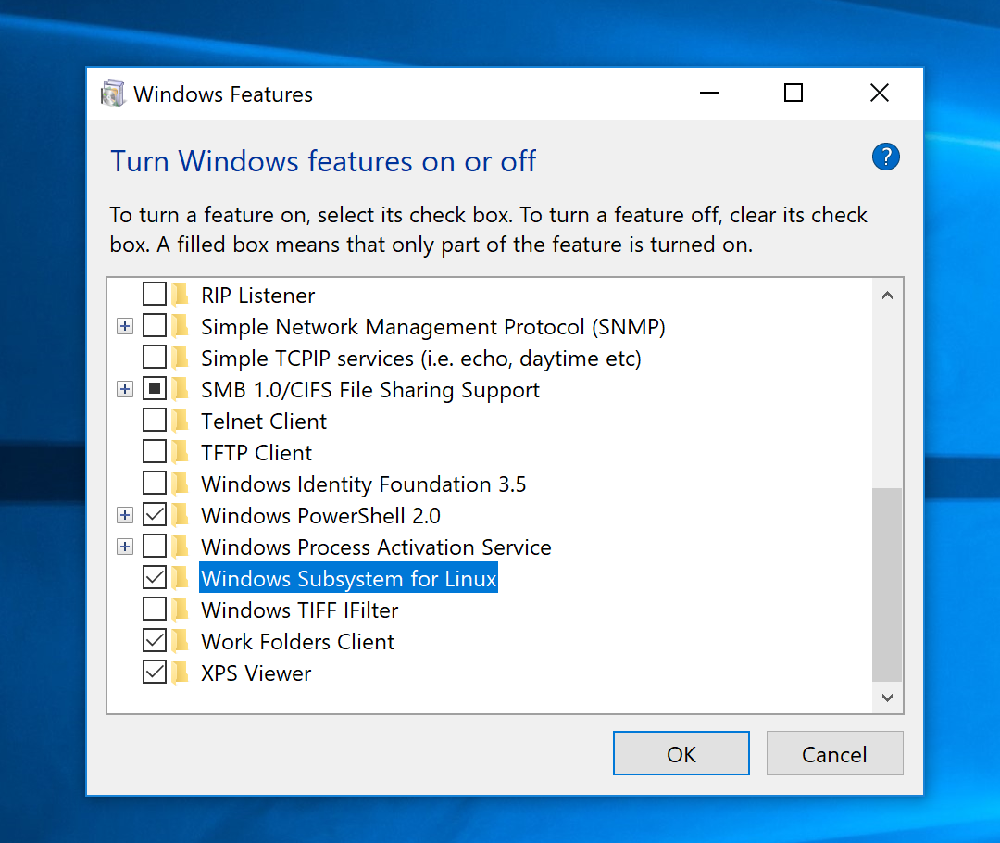Click the folder icon next to TFTP Client

tap(181, 453)
